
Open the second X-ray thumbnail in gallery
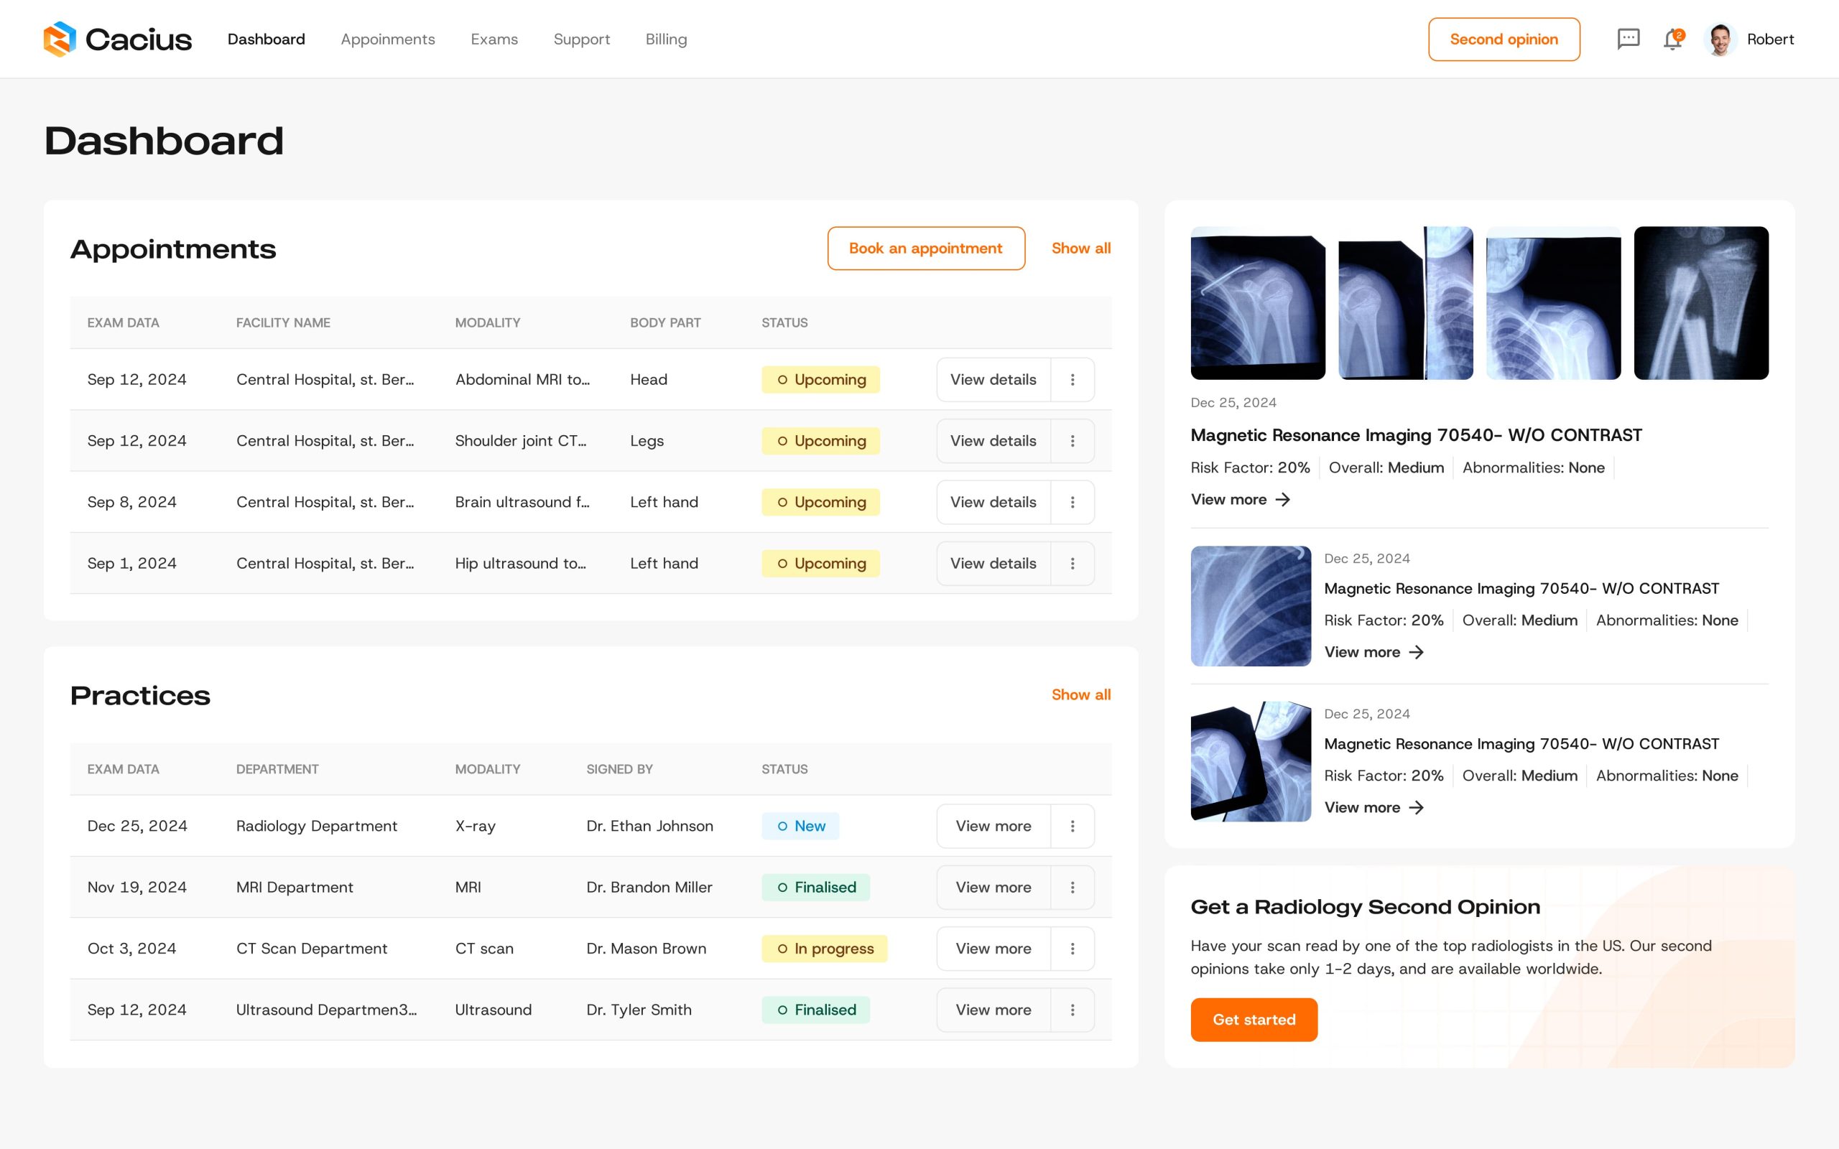[1405, 303]
